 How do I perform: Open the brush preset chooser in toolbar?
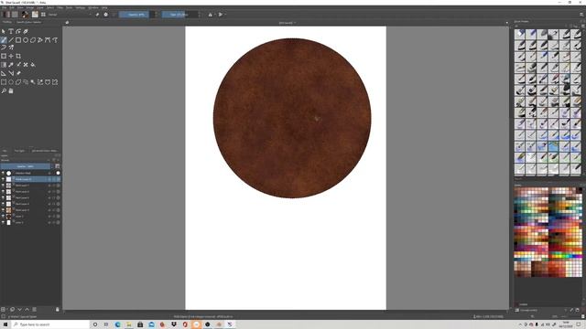(43, 15)
